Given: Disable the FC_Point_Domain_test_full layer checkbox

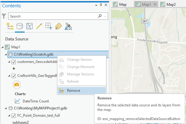Looking at the screenshot, I should [x=14, y=115].
